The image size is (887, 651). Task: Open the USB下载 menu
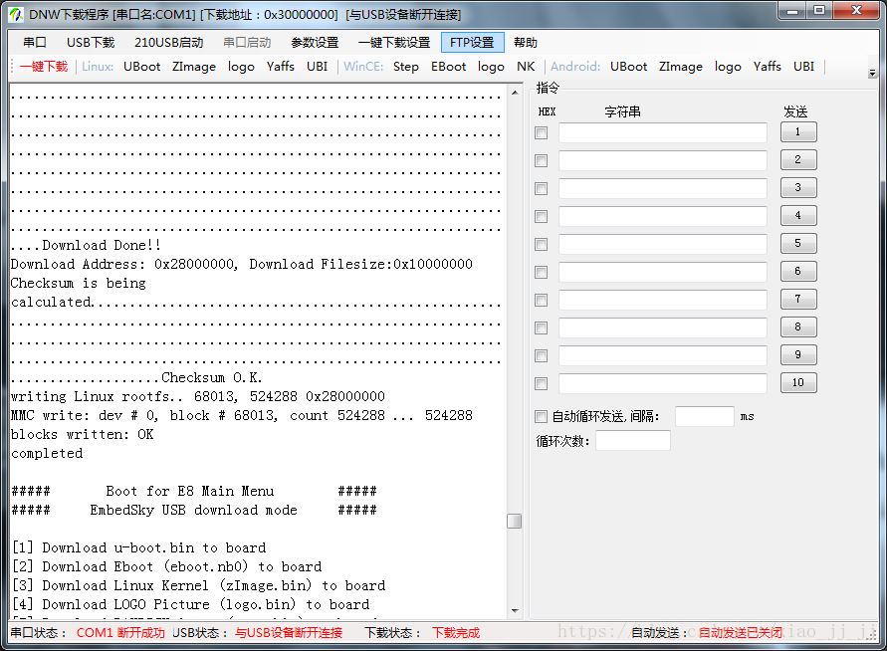point(91,43)
